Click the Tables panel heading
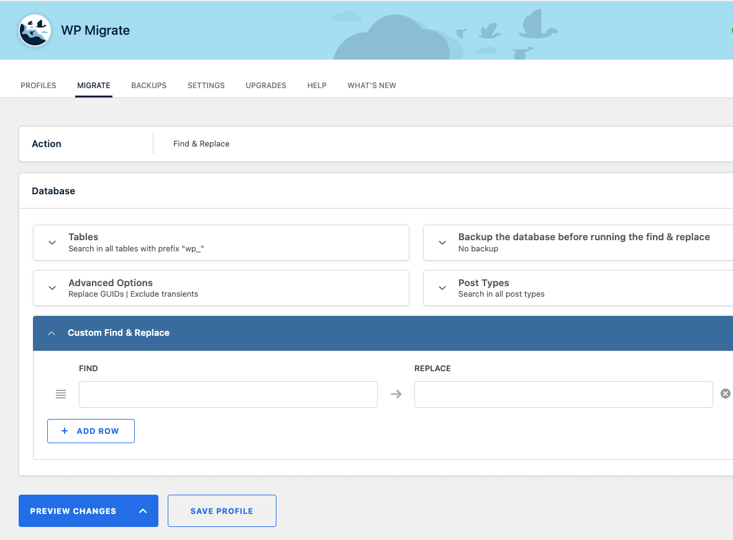This screenshot has width=733, height=540. tap(83, 237)
